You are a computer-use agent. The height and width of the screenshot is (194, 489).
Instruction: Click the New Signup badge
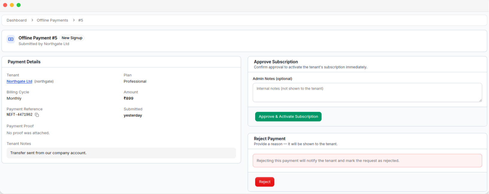[x=72, y=38]
